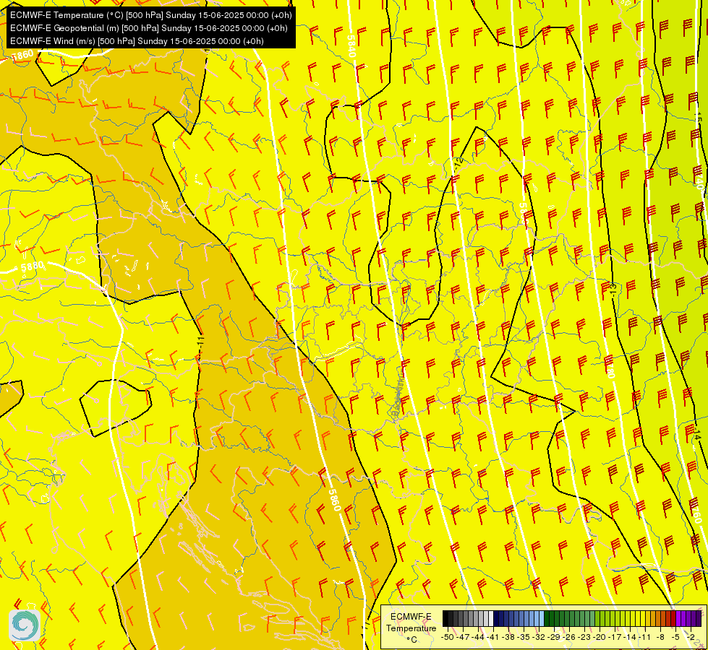Pick the black swatch at the legend's cold end
The width and height of the screenshot is (708, 650).
pyautogui.click(x=445, y=618)
